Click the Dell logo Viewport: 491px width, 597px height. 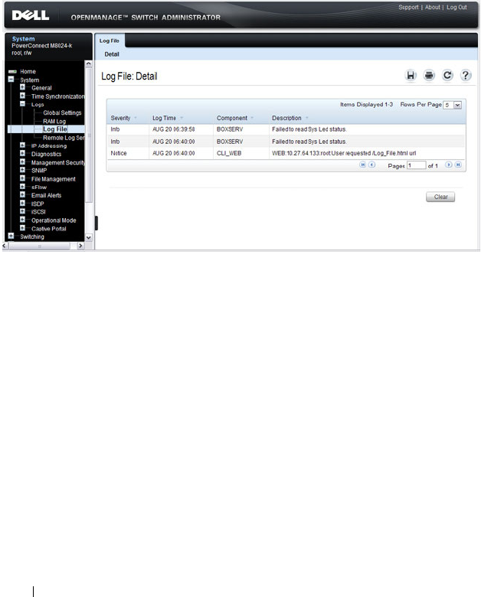click(x=31, y=15)
